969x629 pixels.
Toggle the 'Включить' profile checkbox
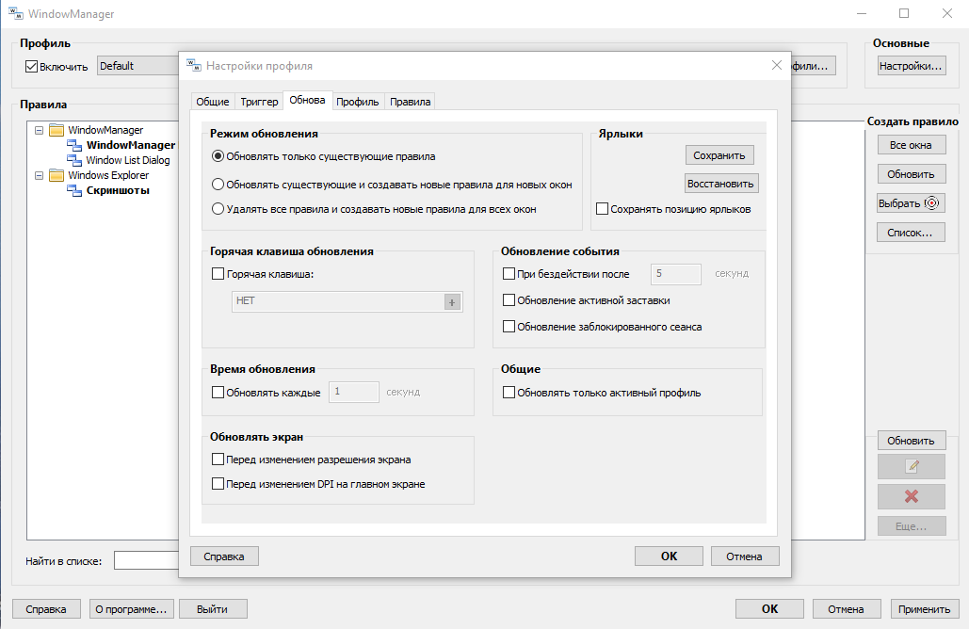click(x=31, y=66)
